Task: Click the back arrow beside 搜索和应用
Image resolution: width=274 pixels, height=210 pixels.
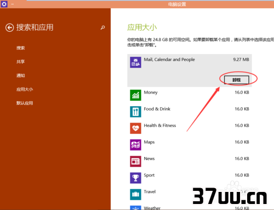Action: 9,28
